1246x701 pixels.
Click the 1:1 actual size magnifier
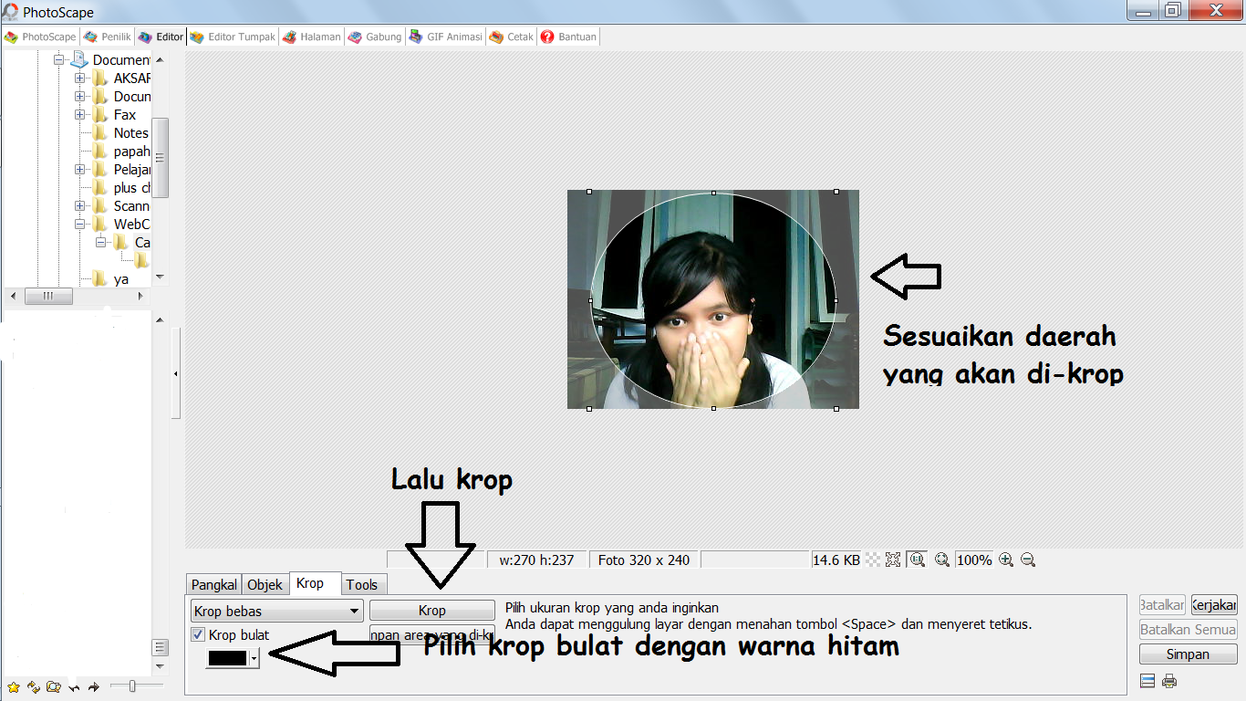click(x=917, y=560)
